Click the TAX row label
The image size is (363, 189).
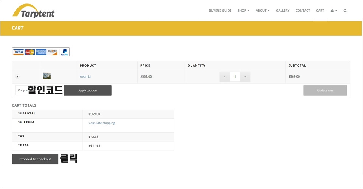(x=21, y=136)
